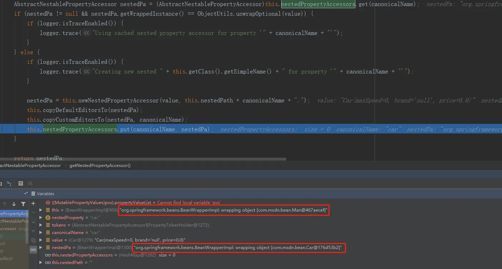The width and height of the screenshot is (502, 269).
Task: Click the field icon of value variable
Action: pyautogui.click(x=48, y=240)
